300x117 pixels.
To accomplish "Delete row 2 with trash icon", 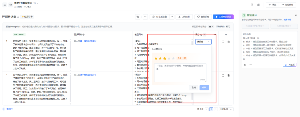I will pyautogui.click(x=228, y=75).
